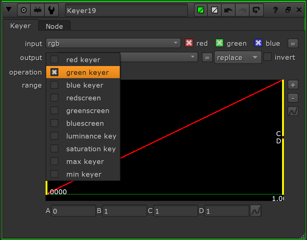Click the A value input field

pos(74,211)
